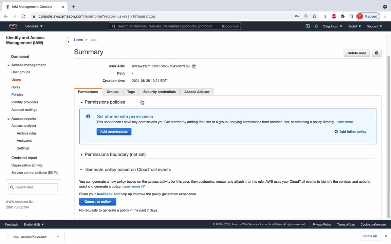The width and height of the screenshot is (391, 244).
Task: Copy the User ARN with copy icon
Action: point(194,66)
